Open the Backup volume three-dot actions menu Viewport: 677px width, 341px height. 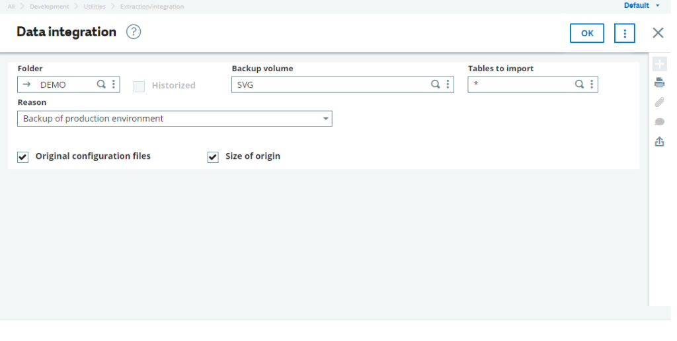coord(448,84)
